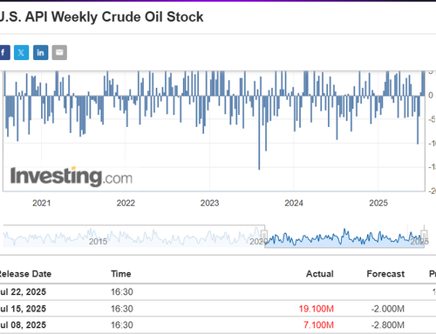Viewport: 436px width, 334px height.
Task: Click the 7.100M actual value
Action: coord(318,325)
